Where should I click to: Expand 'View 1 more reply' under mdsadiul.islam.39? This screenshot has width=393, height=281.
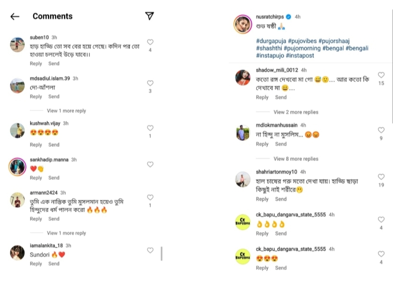[66, 111]
